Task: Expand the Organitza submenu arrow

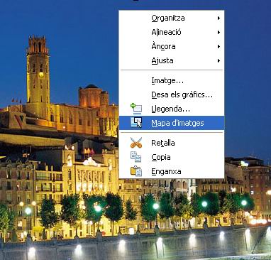Action: (x=219, y=18)
